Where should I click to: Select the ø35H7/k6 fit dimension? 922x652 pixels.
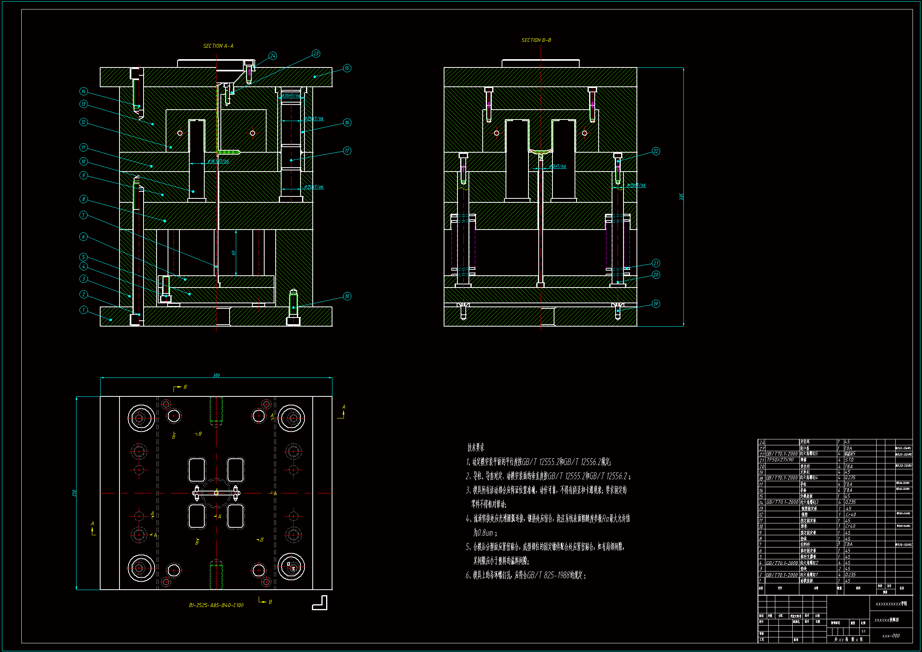click(291, 95)
